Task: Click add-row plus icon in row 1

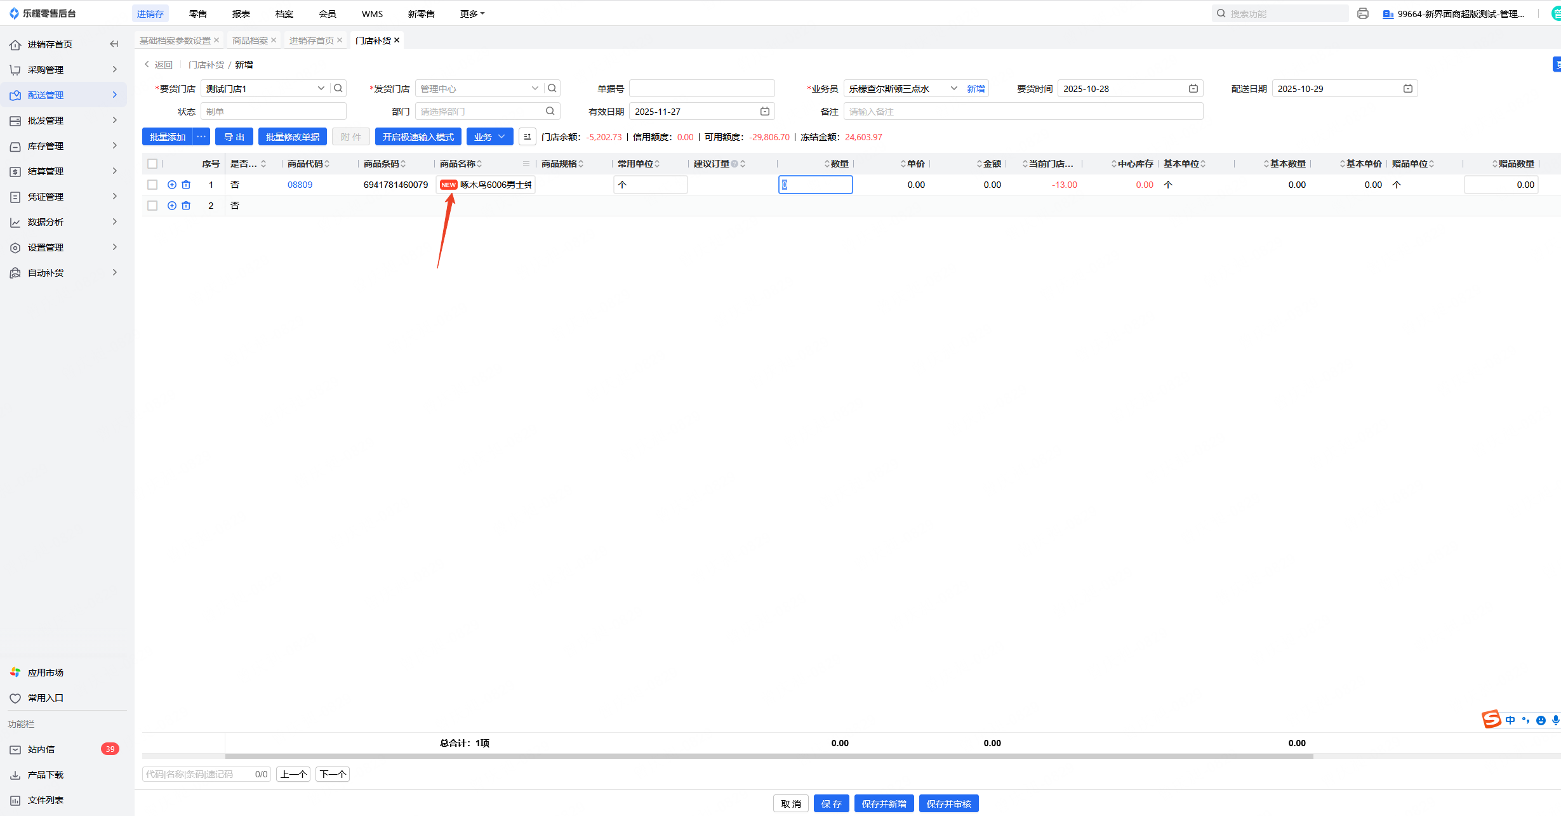Action: [x=172, y=185]
